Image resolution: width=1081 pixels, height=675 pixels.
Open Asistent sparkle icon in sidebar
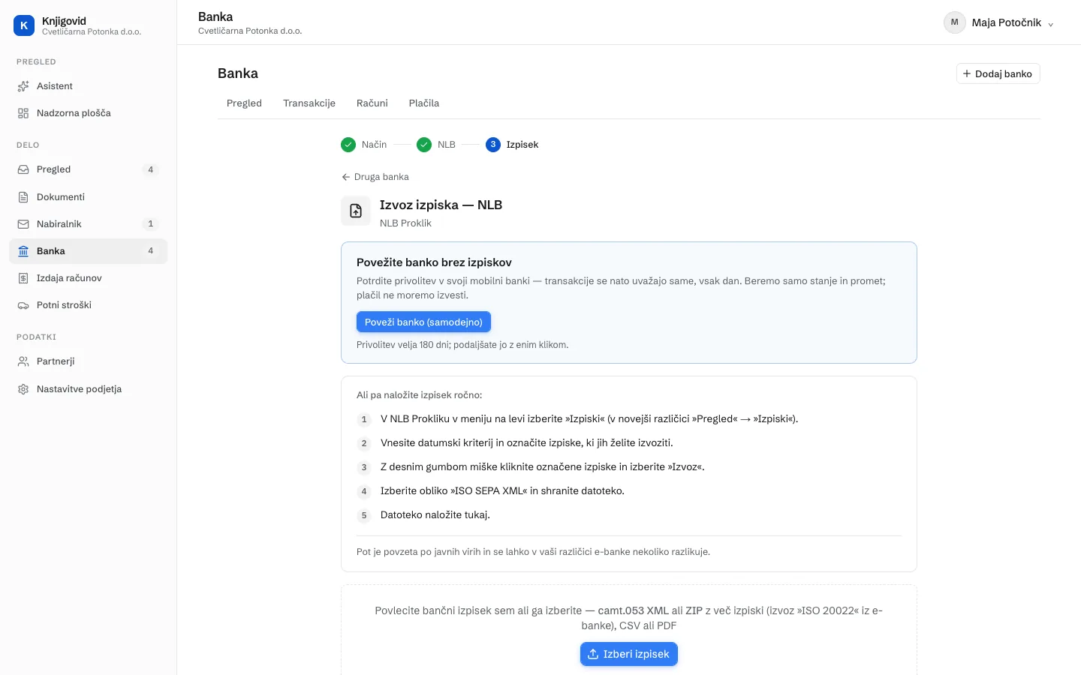pos(23,86)
